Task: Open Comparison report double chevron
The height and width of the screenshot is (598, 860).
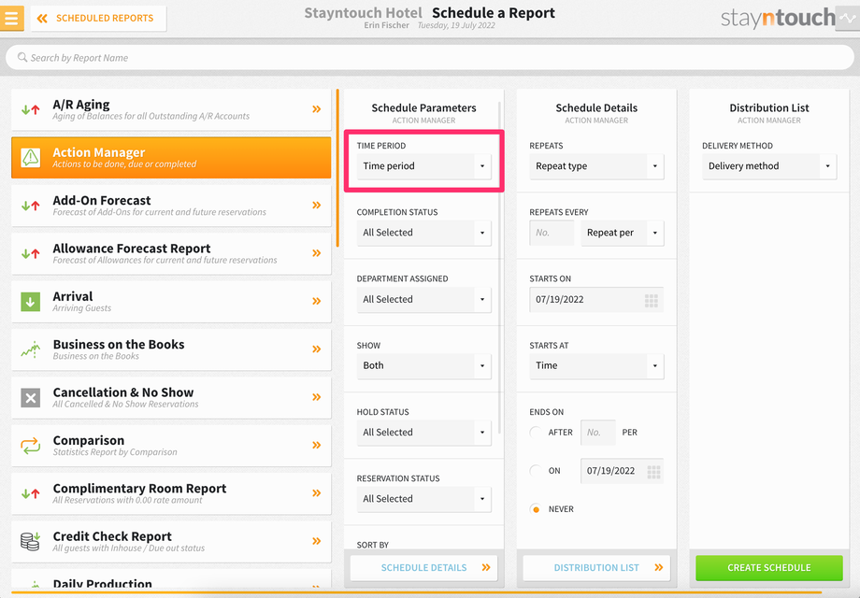Action: tap(317, 445)
